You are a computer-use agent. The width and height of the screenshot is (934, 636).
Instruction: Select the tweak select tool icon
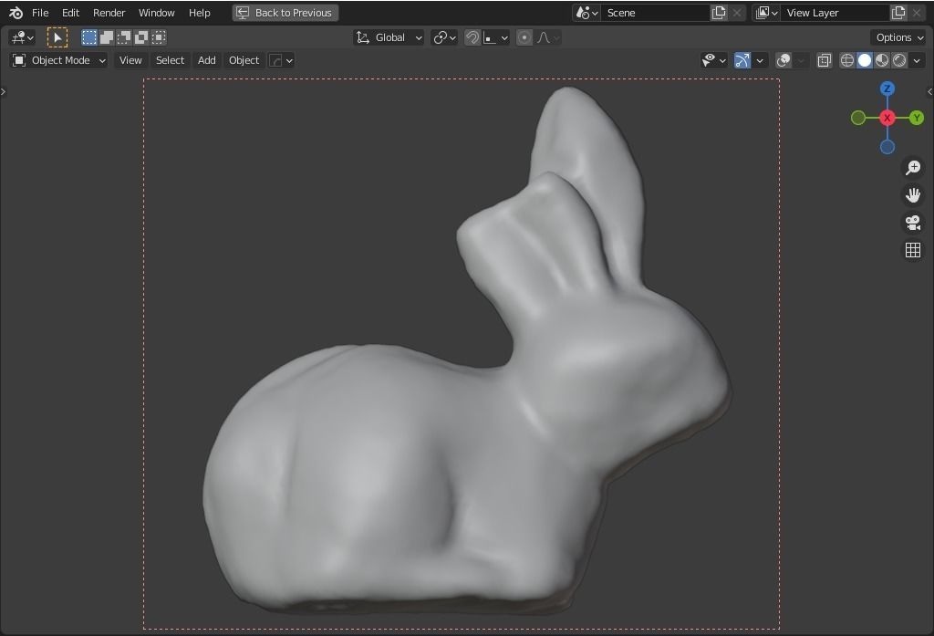pyautogui.click(x=57, y=37)
